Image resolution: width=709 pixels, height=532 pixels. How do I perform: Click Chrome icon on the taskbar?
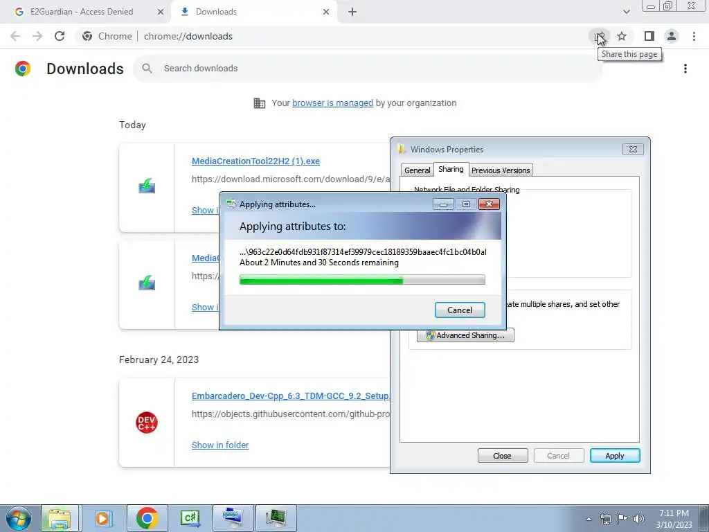click(147, 518)
